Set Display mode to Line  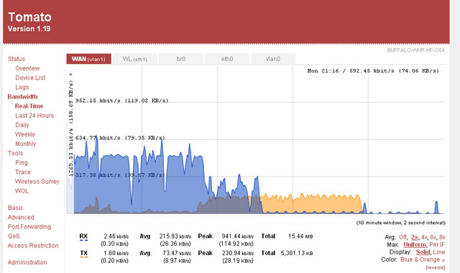pyautogui.click(x=439, y=252)
